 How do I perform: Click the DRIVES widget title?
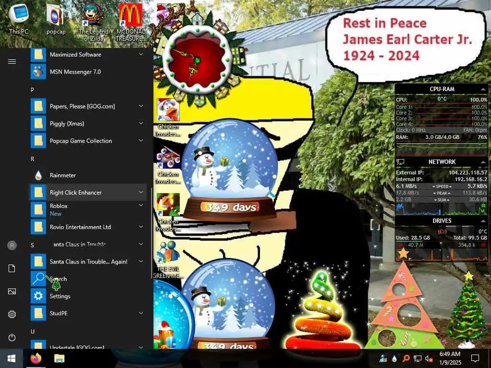442,220
